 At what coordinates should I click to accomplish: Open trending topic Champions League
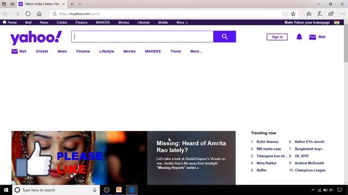click(310, 170)
